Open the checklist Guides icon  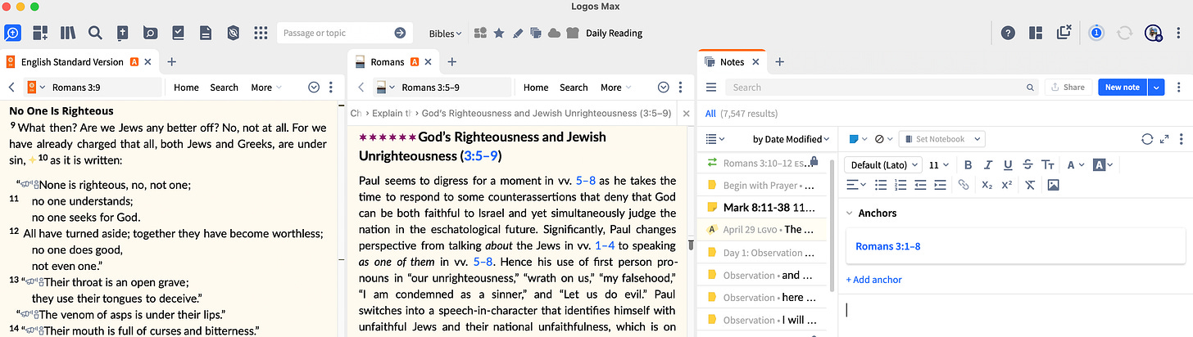click(x=178, y=33)
